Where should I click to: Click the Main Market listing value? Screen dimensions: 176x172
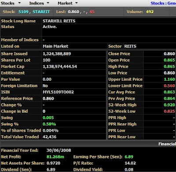pyautogui.click(x=55, y=47)
